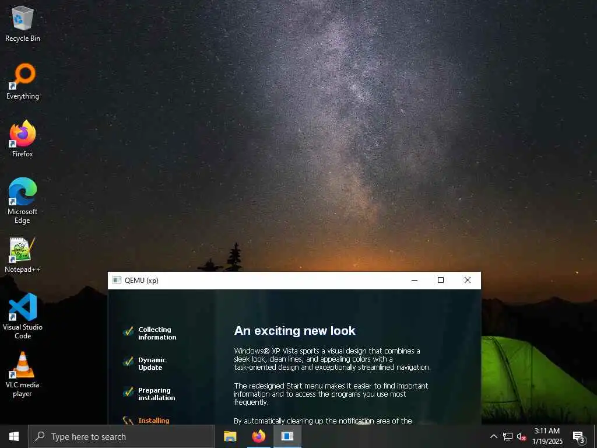Open File Explorer from the taskbar
The width and height of the screenshot is (597, 448).
coord(230,436)
